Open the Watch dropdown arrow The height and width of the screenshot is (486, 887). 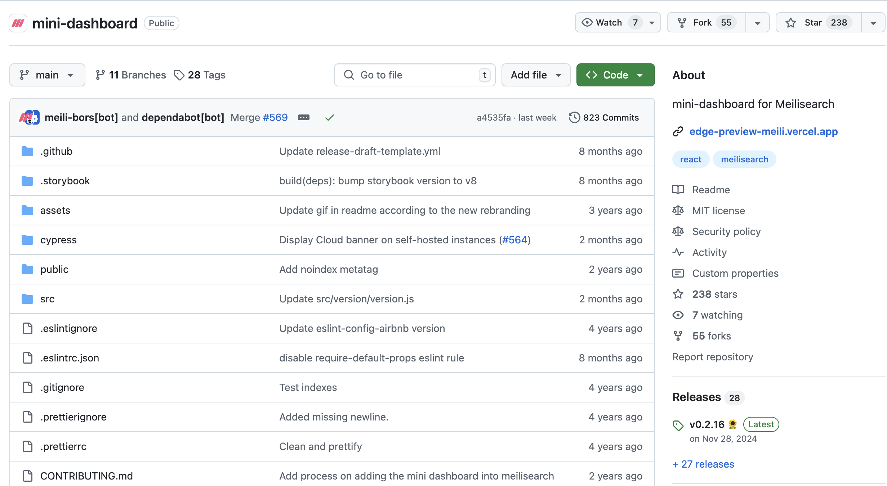(x=652, y=23)
